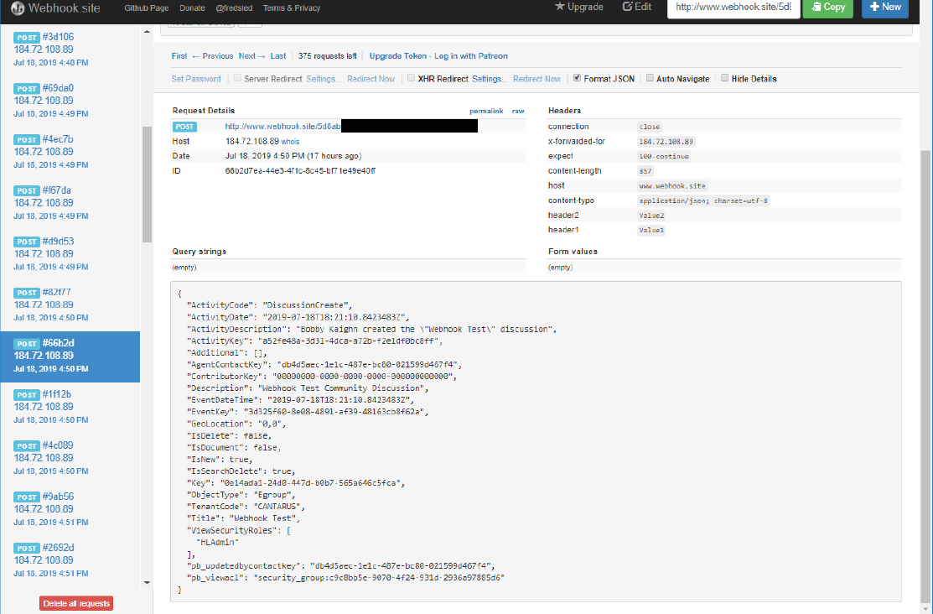Click the request ID value
The image size is (933, 614).
pyautogui.click(x=300, y=171)
